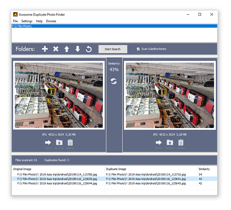
Task: Click the Files scanned: 81 status text
Action: pos(26,160)
